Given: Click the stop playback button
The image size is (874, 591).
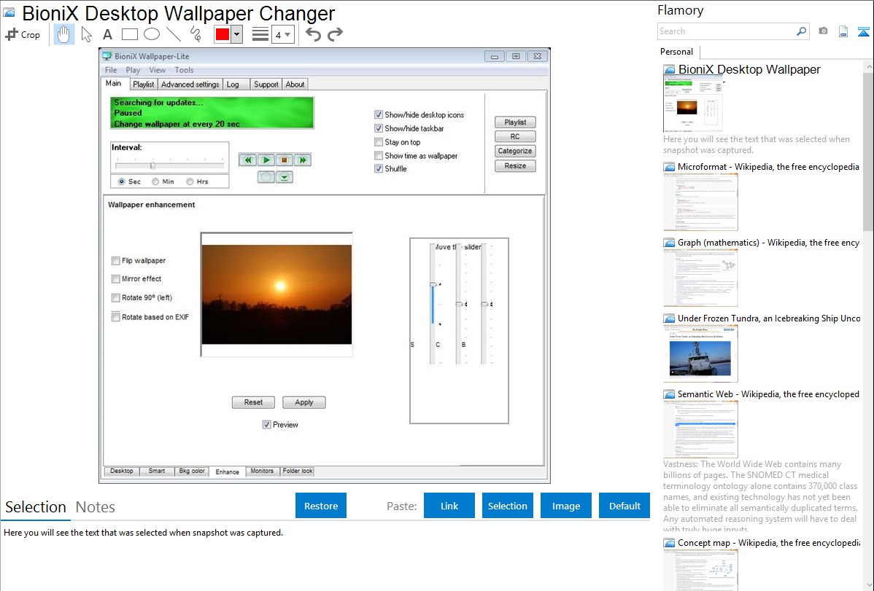Looking at the screenshot, I should pyautogui.click(x=285, y=160).
